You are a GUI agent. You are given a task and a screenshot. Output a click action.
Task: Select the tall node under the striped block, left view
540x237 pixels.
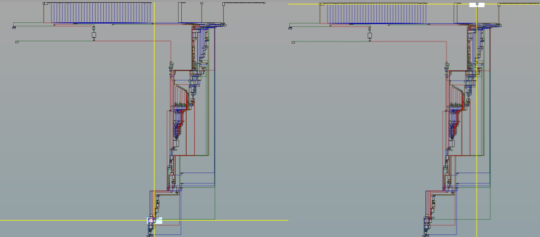[94, 35]
